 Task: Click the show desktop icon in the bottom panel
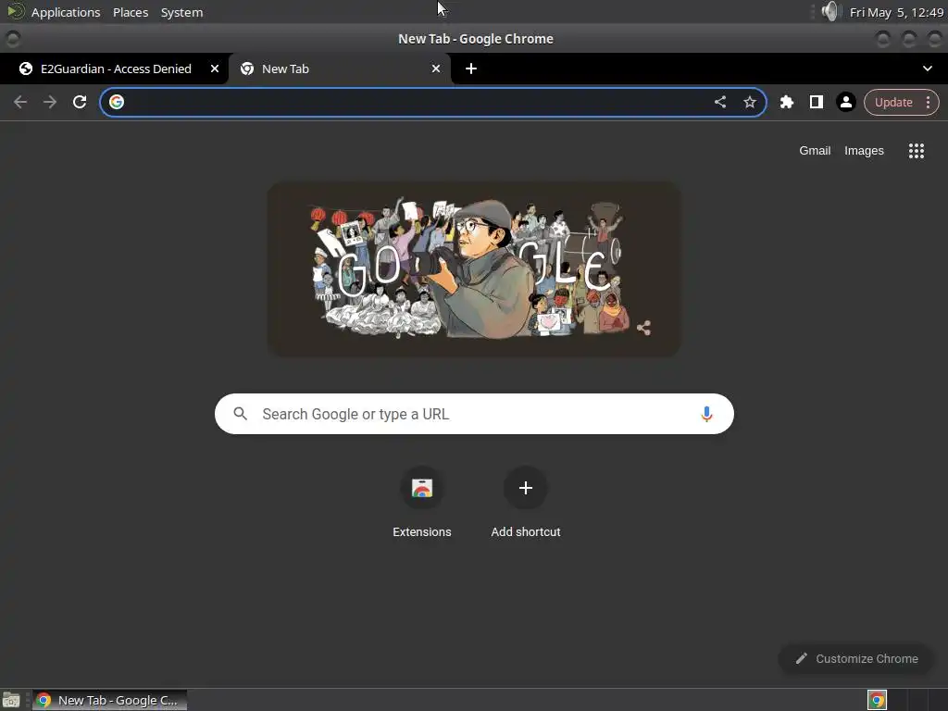point(11,700)
